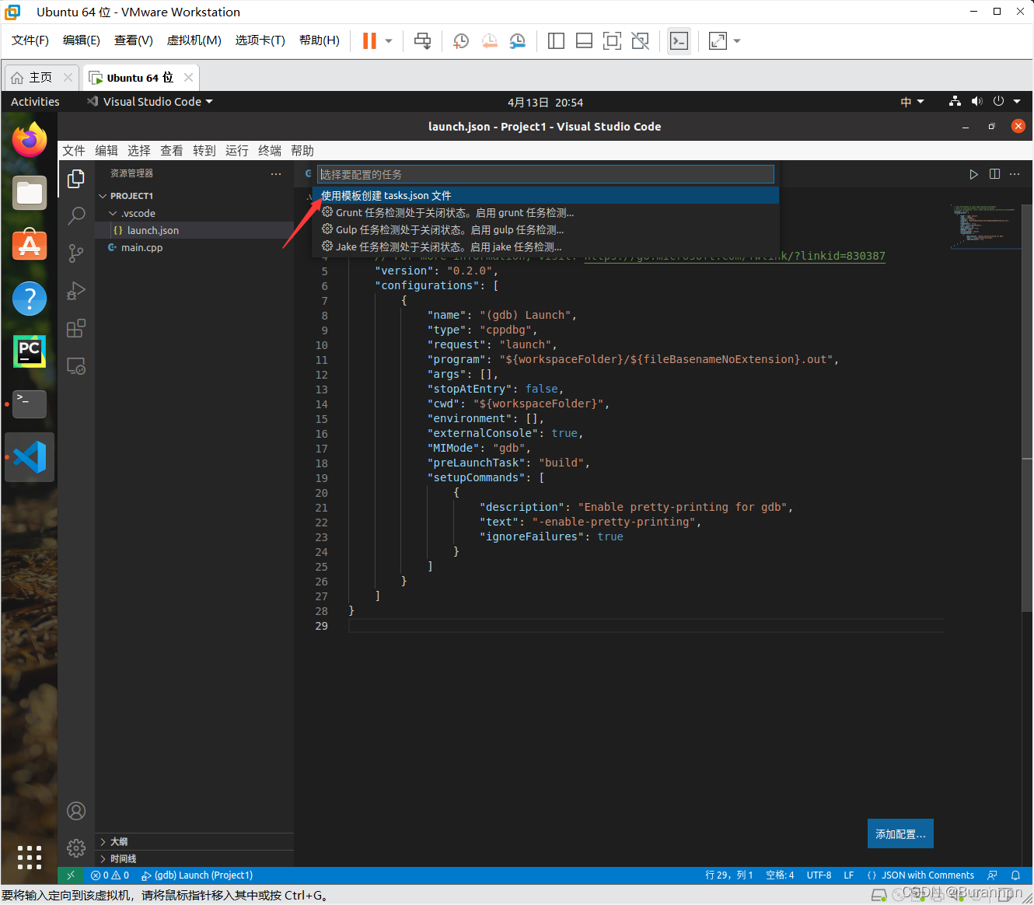Open Terminal from the Ubuntu dock
The width and height of the screenshot is (1034, 905).
pyautogui.click(x=30, y=404)
